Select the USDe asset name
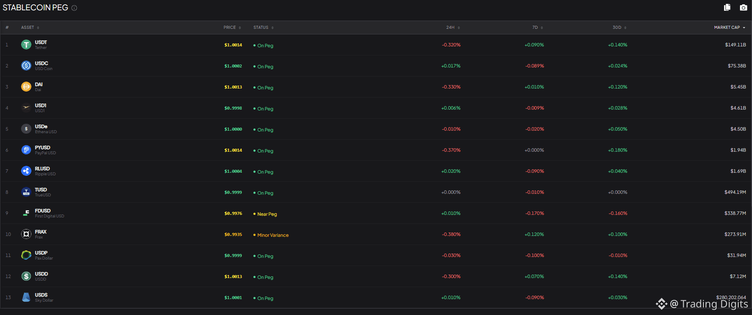The width and height of the screenshot is (752, 315). (x=41, y=126)
